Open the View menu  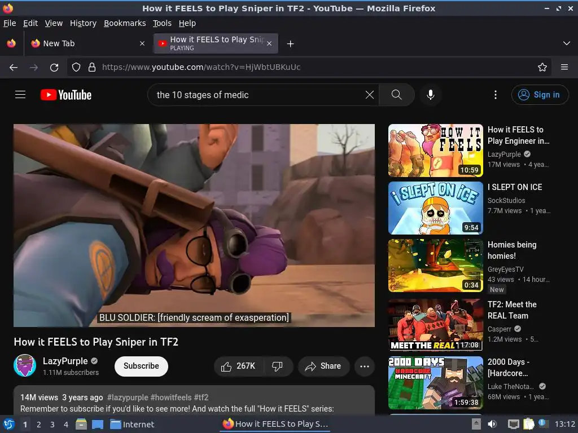[54, 23]
